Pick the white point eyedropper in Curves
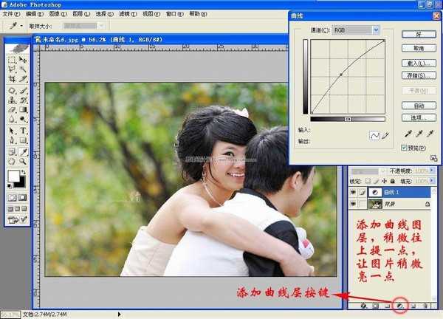 [x=430, y=134]
